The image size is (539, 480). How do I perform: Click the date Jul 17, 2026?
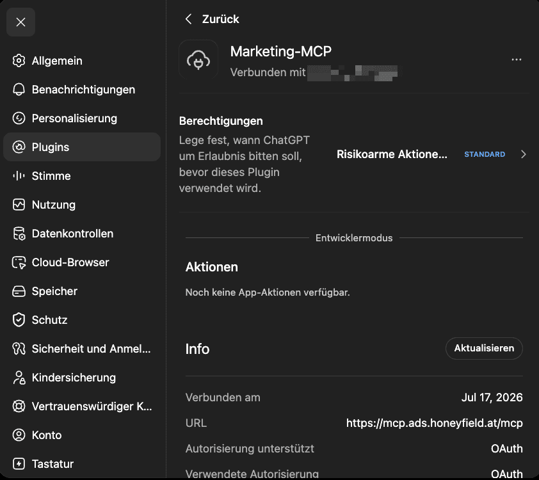492,397
